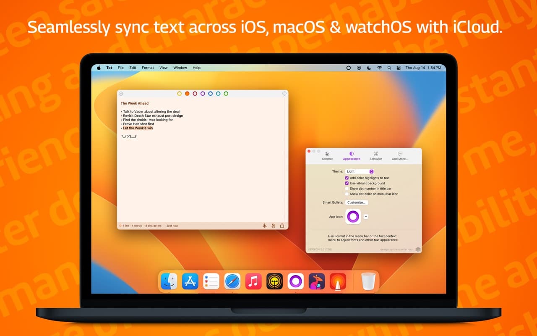Enable Show dot number in title bar
The width and height of the screenshot is (537, 336).
tap(347, 189)
